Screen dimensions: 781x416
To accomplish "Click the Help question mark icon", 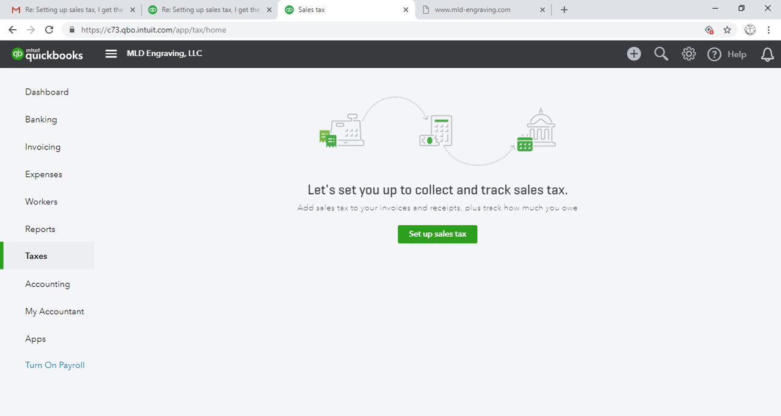I will click(714, 54).
